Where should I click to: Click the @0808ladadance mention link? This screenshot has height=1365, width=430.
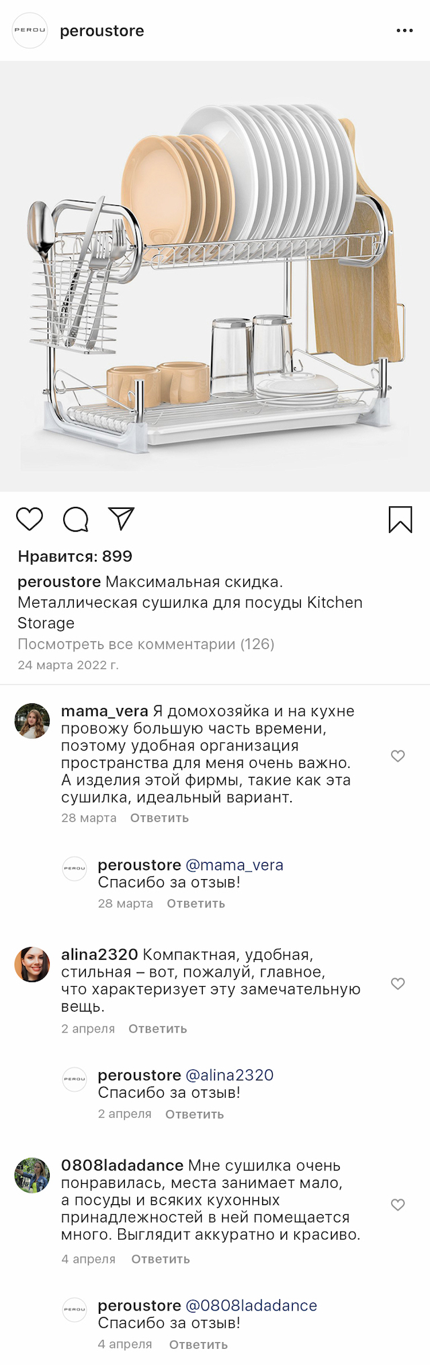pyautogui.click(x=251, y=1306)
